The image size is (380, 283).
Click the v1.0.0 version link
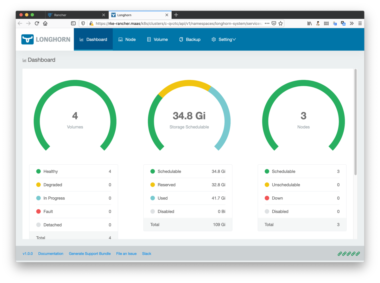(x=28, y=253)
